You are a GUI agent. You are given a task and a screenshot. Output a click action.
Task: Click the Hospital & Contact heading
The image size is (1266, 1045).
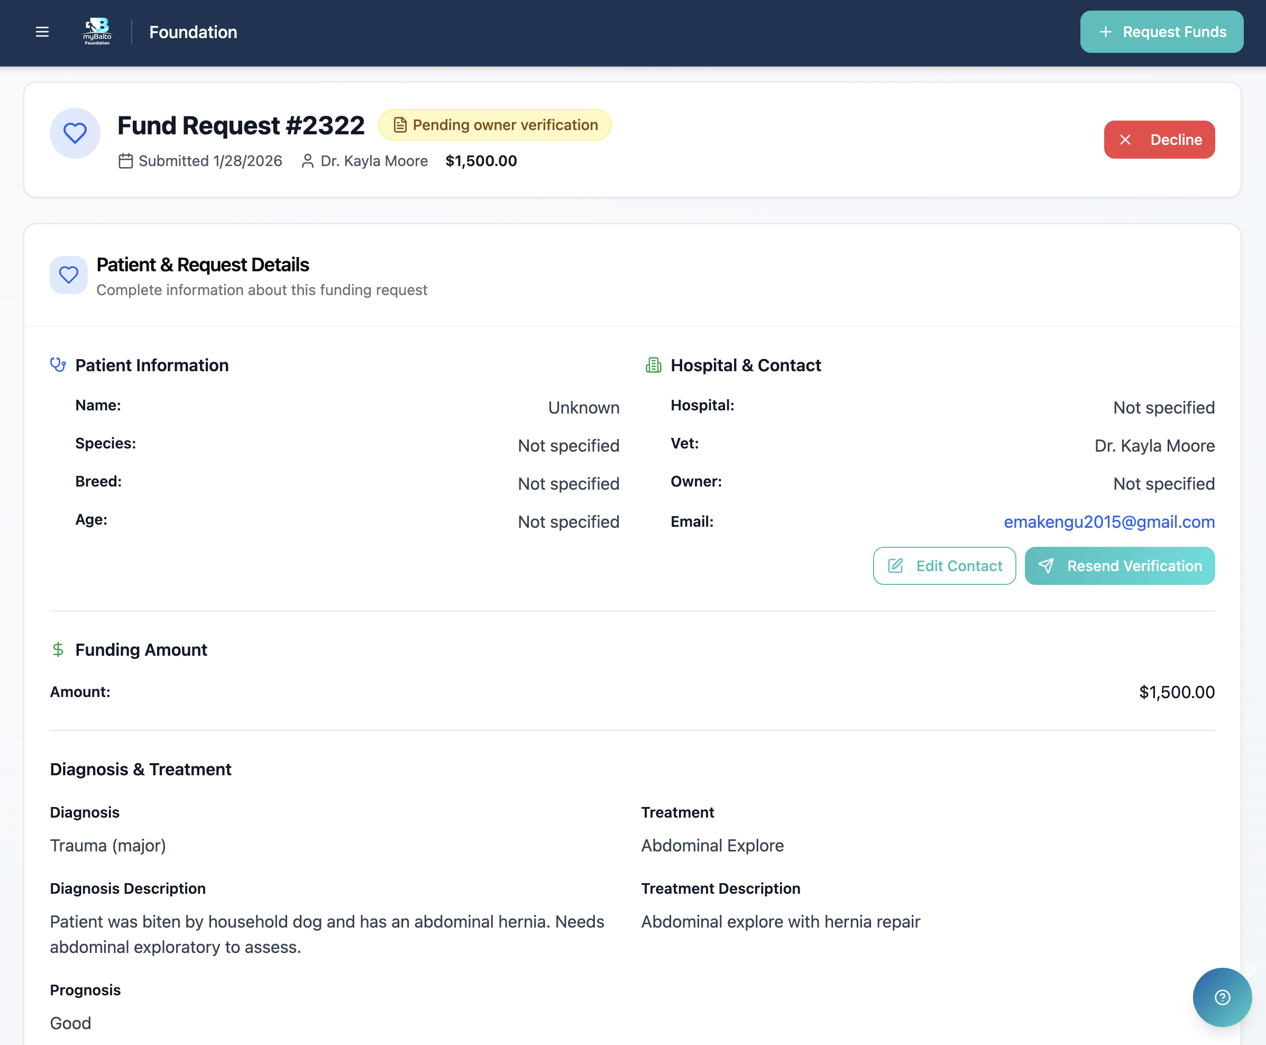(x=745, y=365)
